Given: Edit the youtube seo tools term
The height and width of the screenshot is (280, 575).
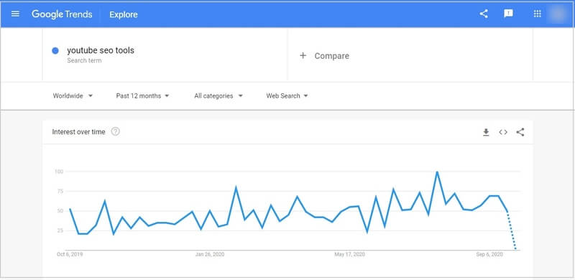Looking at the screenshot, I should 101,50.
